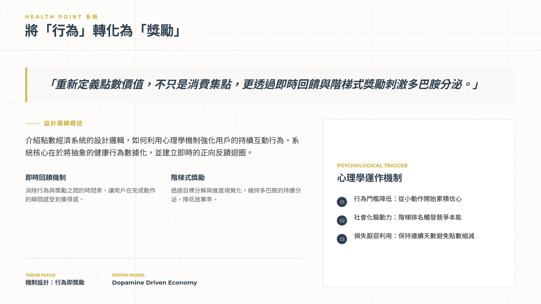This screenshot has height=304, width=541.
Task: Click the 社會化驅動力 list item text
Action: [x=407, y=217]
